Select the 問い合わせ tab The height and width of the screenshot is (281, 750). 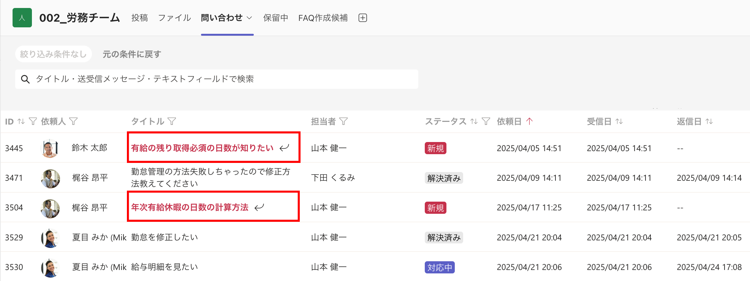222,18
